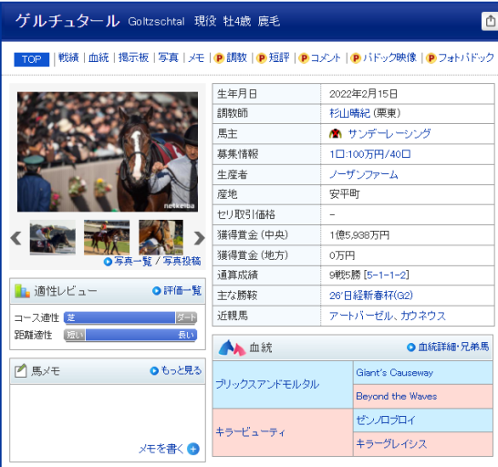This screenshot has height=467, width=498.
Task: Select the TOP tab
Action: coord(31,59)
